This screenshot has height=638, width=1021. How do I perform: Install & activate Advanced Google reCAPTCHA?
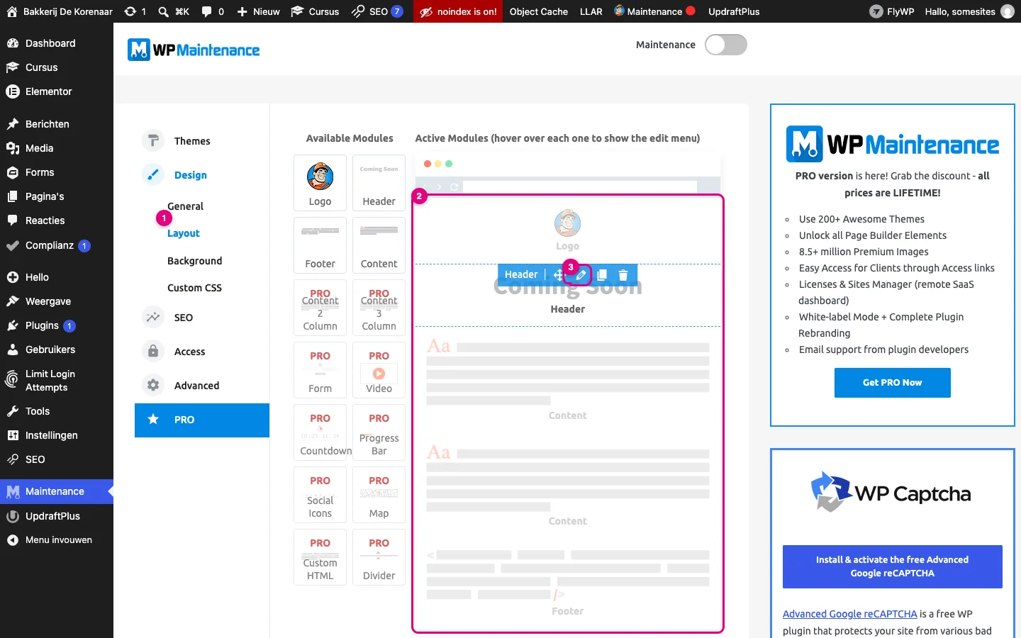[892, 566]
